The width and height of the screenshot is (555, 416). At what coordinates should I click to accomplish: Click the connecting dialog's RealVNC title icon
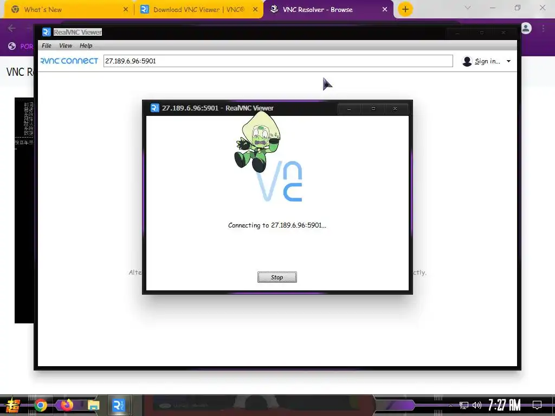[154, 108]
